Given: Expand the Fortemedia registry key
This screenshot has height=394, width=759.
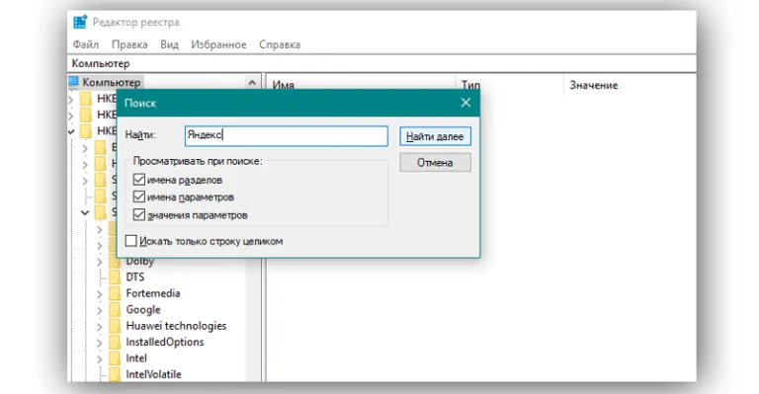Looking at the screenshot, I should pos(99,294).
